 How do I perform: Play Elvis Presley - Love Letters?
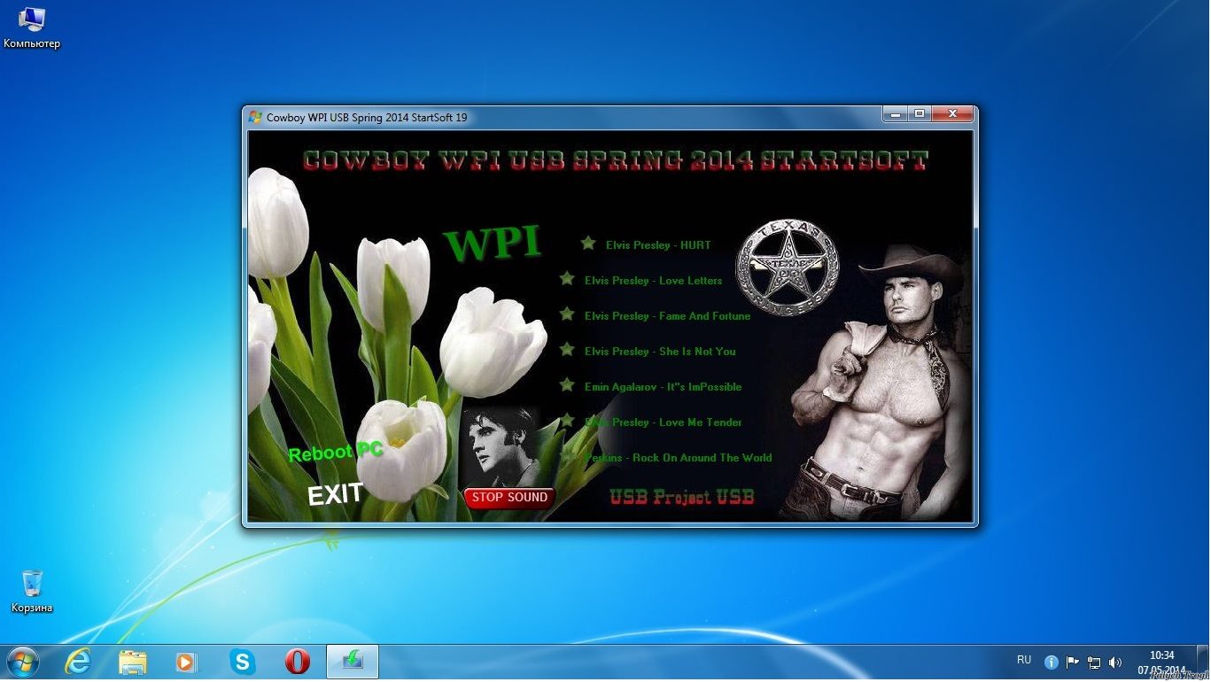653,281
